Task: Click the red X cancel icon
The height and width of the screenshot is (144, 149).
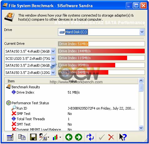Action: tap(111, 137)
